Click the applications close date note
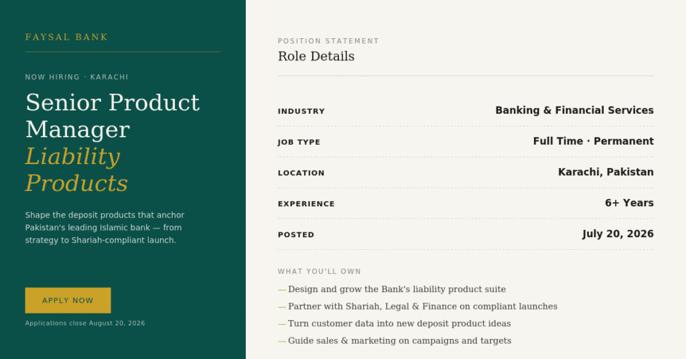Viewport: 686px width, 359px height. [x=85, y=323]
